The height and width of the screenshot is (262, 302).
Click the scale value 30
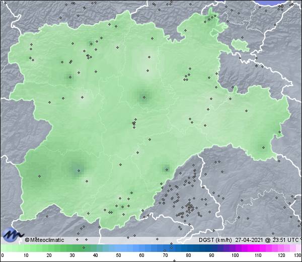(72, 255)
